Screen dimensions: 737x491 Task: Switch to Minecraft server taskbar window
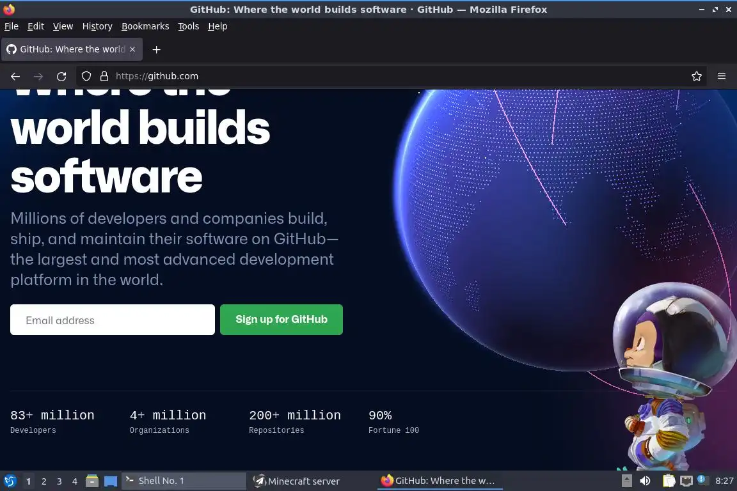311,481
